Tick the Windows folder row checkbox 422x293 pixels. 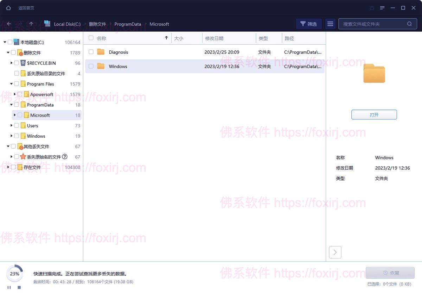[x=91, y=66]
